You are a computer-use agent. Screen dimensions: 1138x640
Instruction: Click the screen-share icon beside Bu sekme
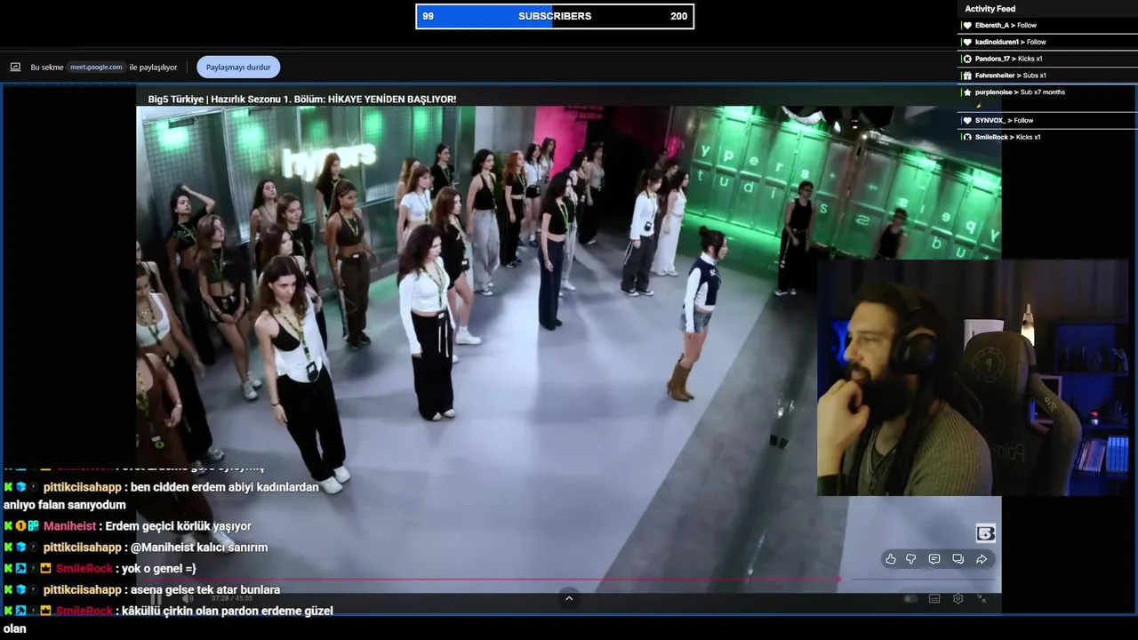[15, 67]
